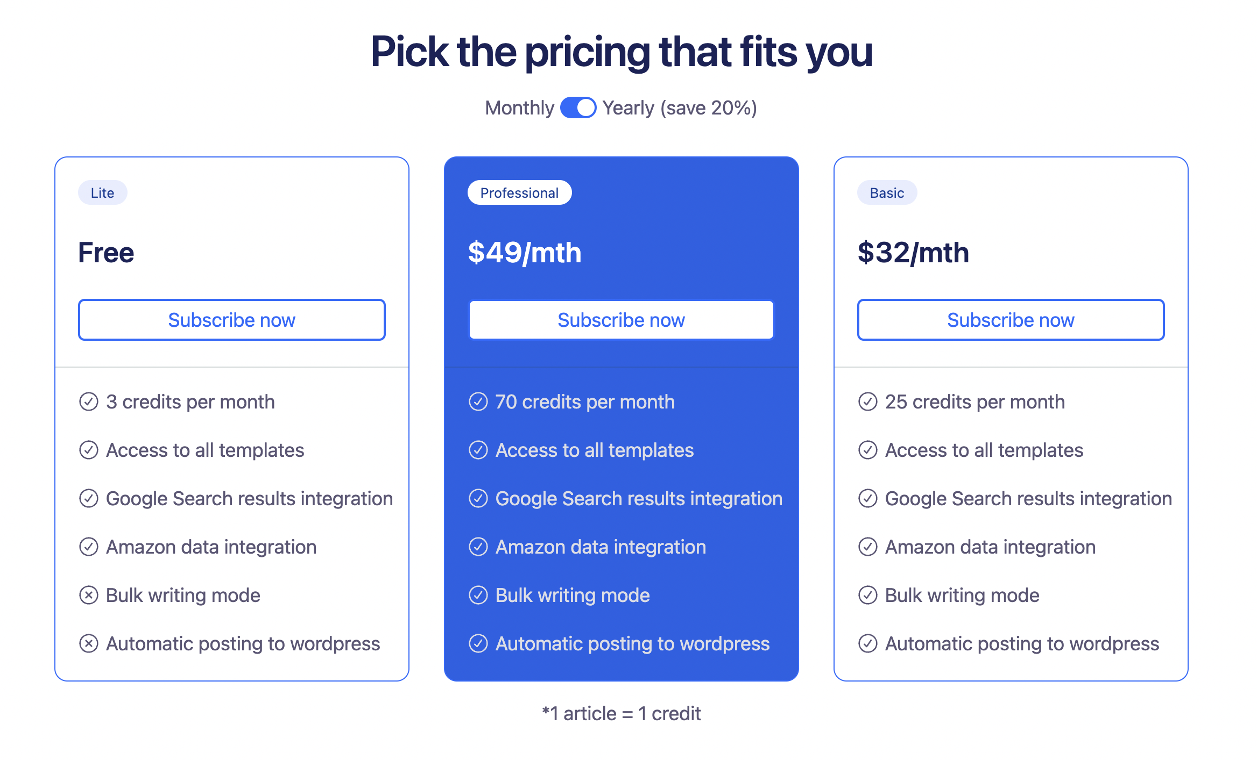The height and width of the screenshot is (760, 1257).
Task: Click X icon beside Lite Automatic posting to wordpress
Action: (89, 643)
